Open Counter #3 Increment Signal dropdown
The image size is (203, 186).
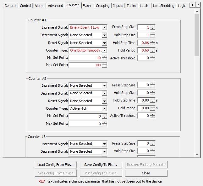104,144
